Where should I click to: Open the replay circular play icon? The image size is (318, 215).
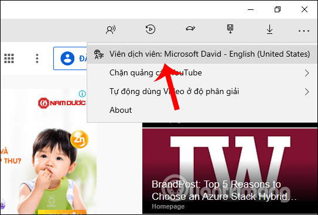pyautogui.click(x=151, y=29)
